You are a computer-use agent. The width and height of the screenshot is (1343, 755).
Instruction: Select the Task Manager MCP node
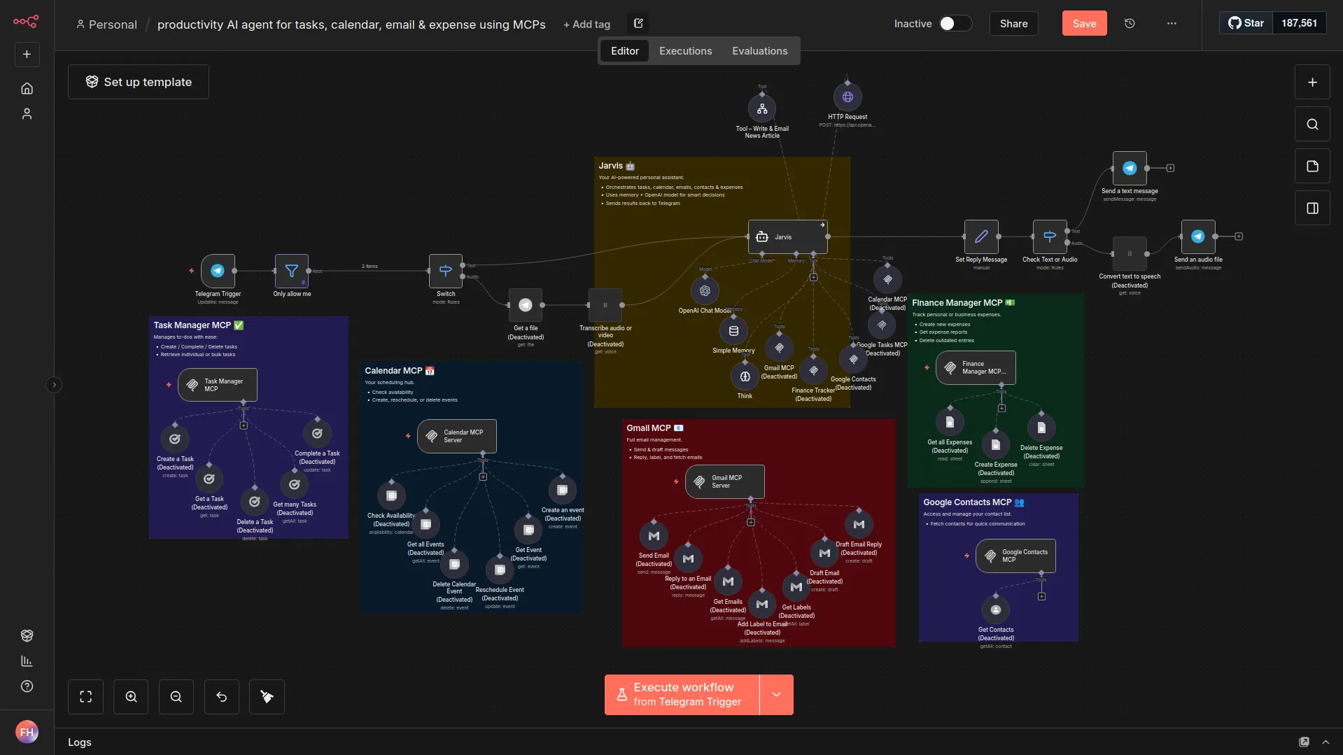pos(218,385)
